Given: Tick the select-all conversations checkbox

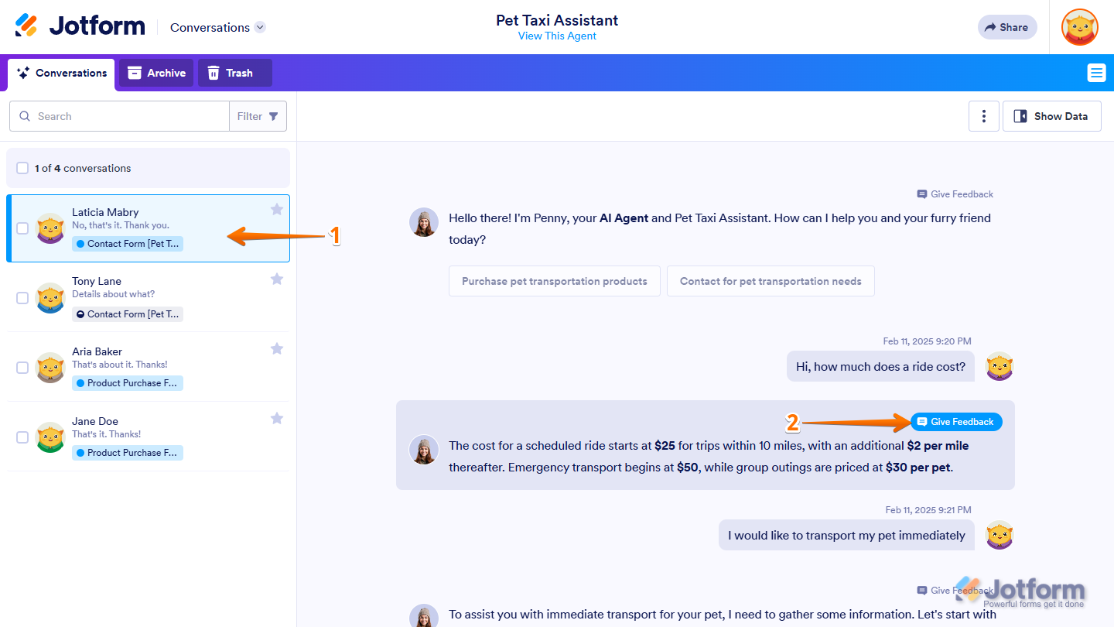Looking at the screenshot, I should pyautogui.click(x=22, y=168).
